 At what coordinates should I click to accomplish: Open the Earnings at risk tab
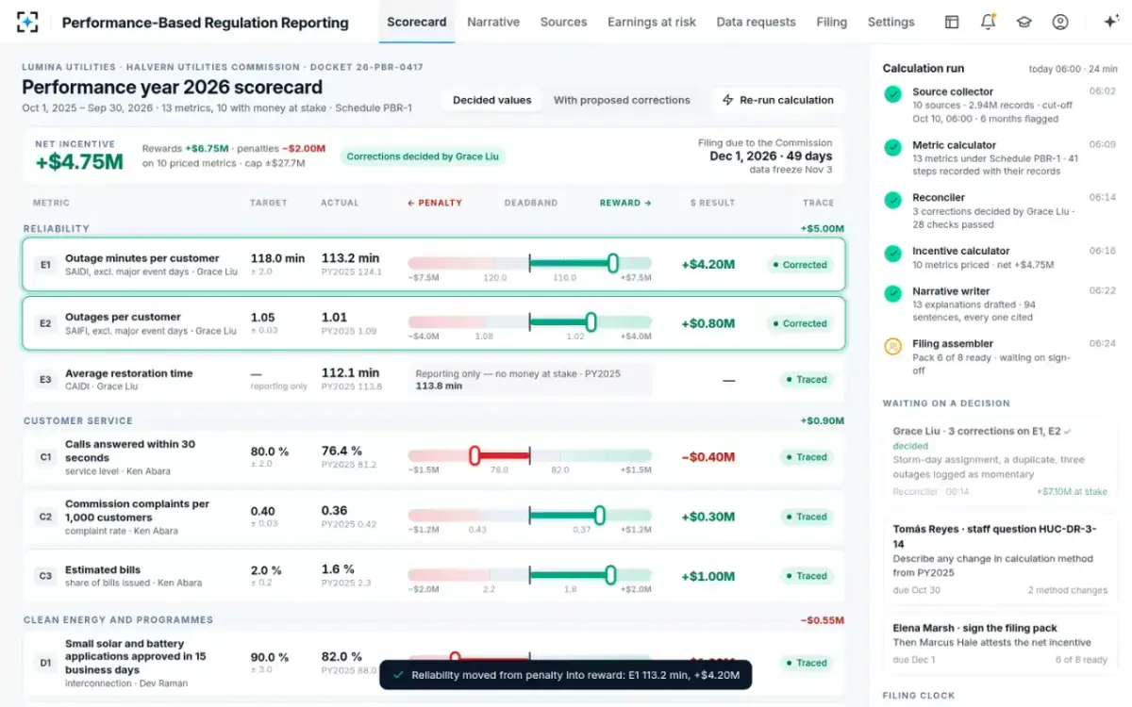pyautogui.click(x=652, y=22)
